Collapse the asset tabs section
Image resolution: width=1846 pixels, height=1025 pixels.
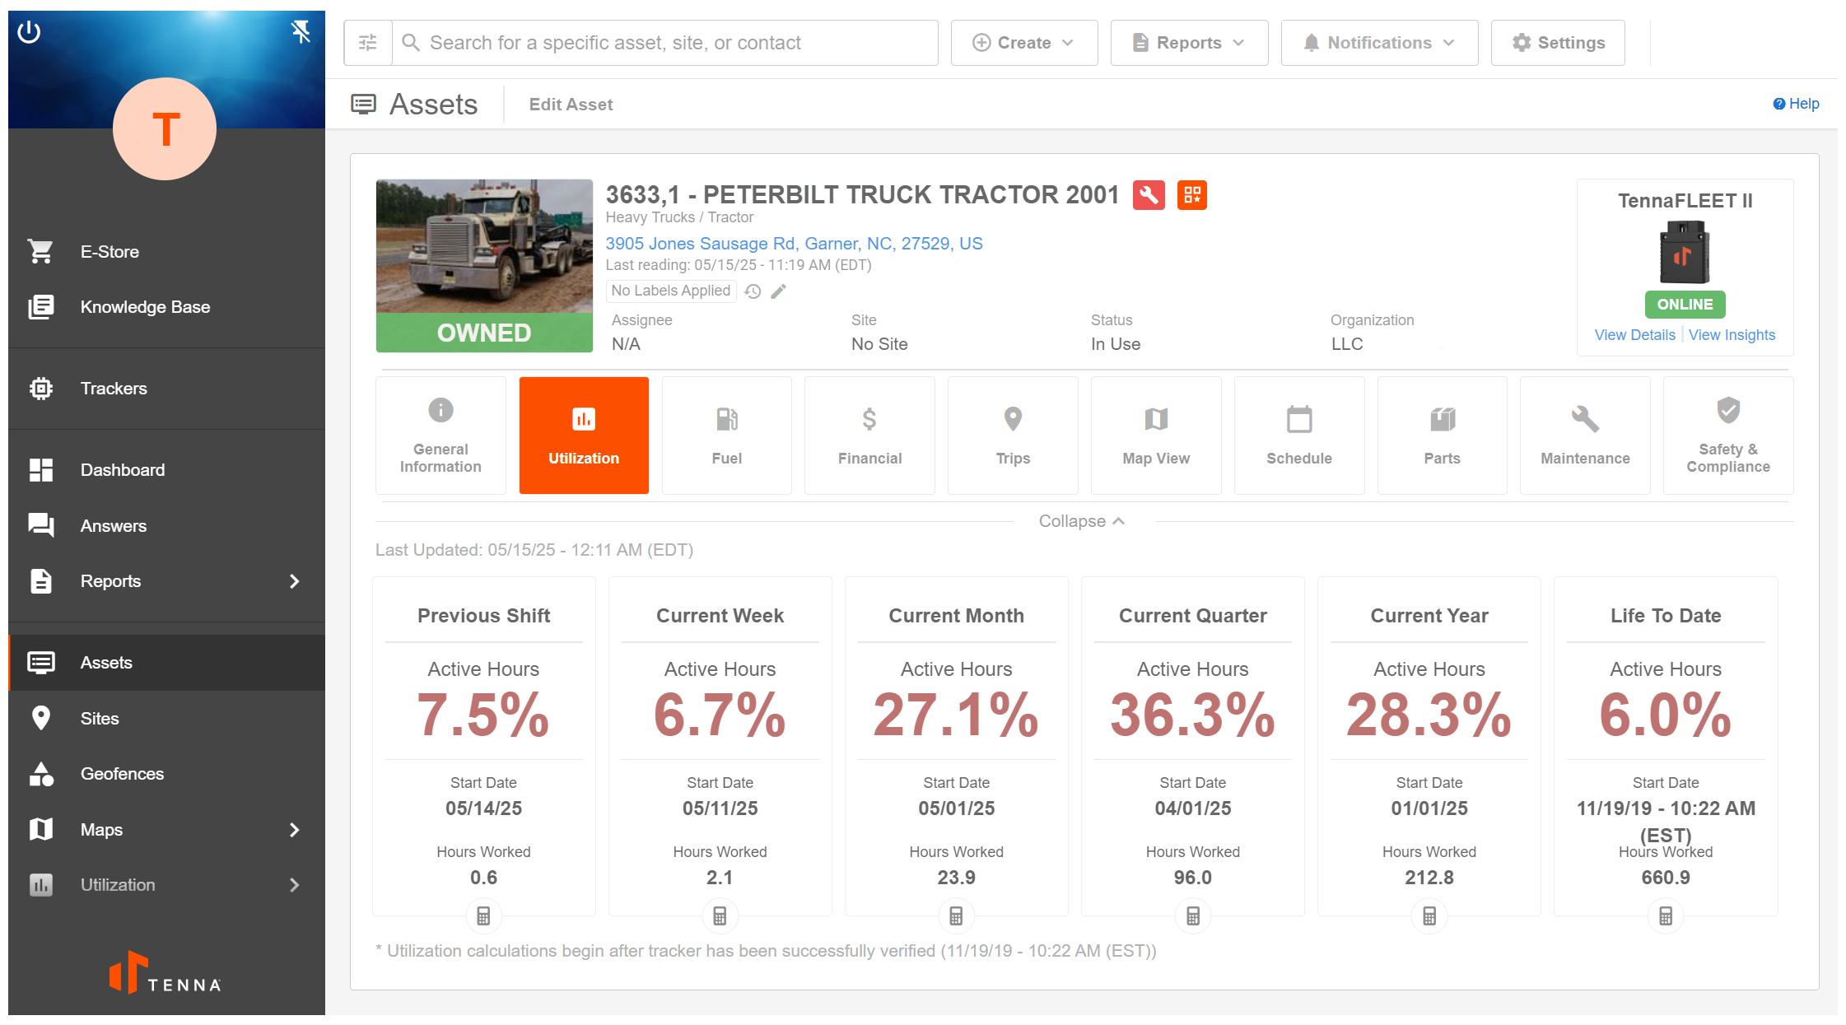[1082, 521]
